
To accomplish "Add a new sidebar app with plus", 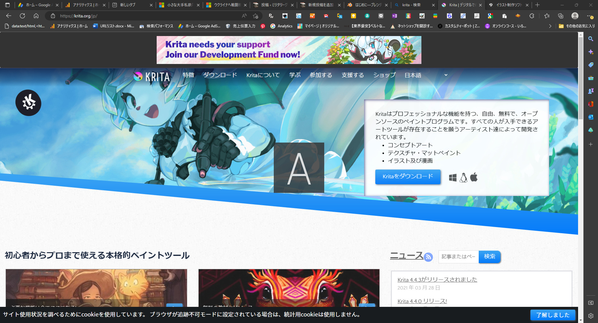I will [591, 144].
